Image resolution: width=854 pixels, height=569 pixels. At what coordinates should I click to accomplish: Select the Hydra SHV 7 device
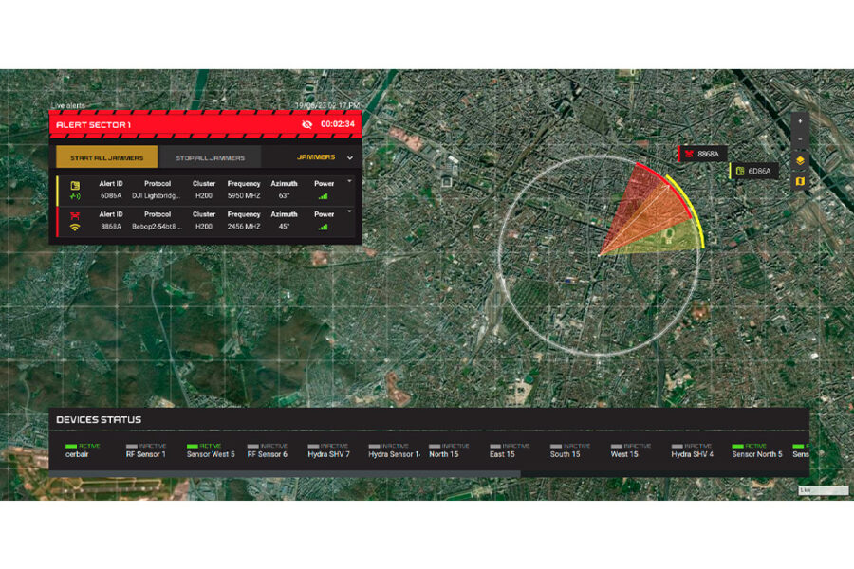tap(328, 454)
